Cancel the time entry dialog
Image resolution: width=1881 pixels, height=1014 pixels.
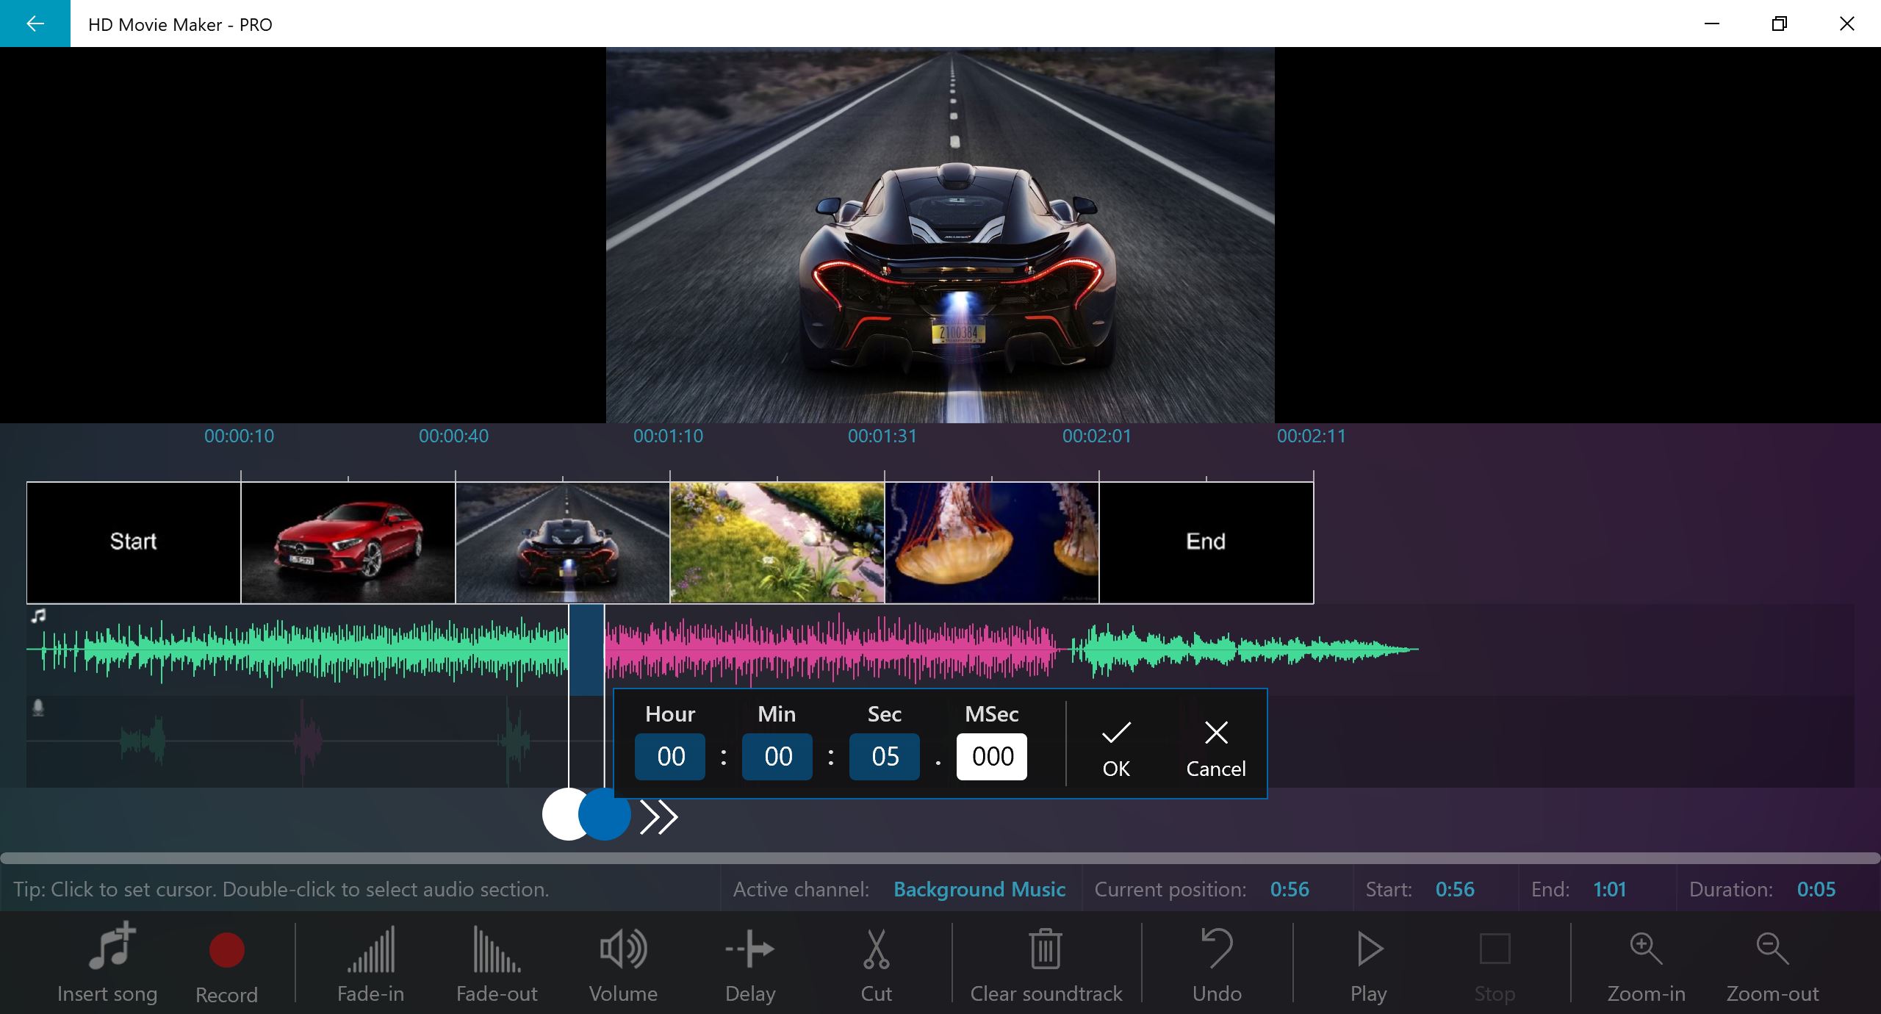[1216, 748]
